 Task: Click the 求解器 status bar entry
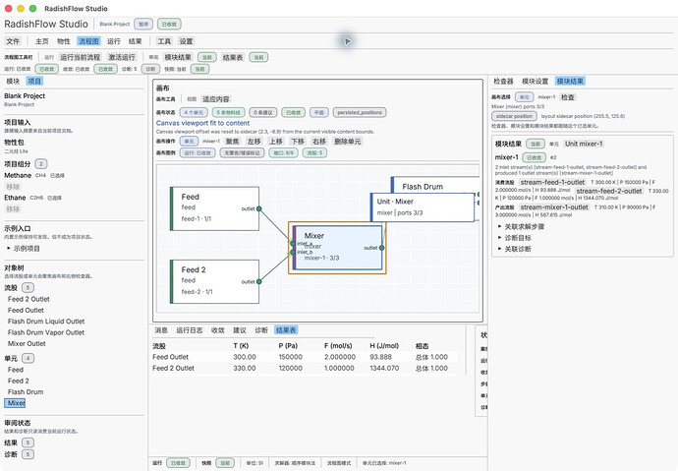295,463
